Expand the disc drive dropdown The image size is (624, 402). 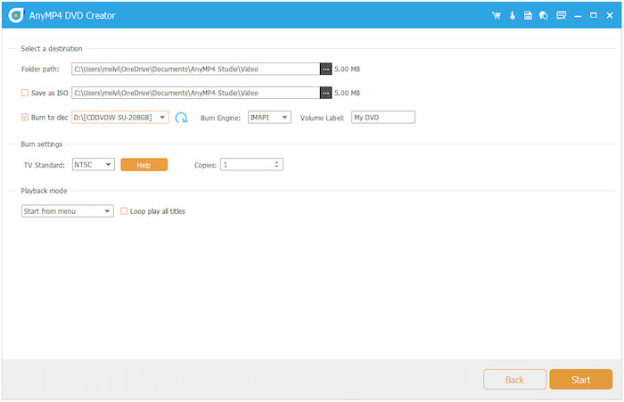point(162,117)
